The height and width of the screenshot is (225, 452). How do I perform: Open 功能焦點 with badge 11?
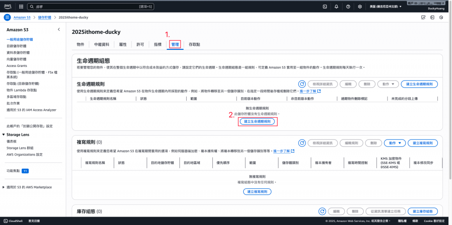(x=18, y=171)
